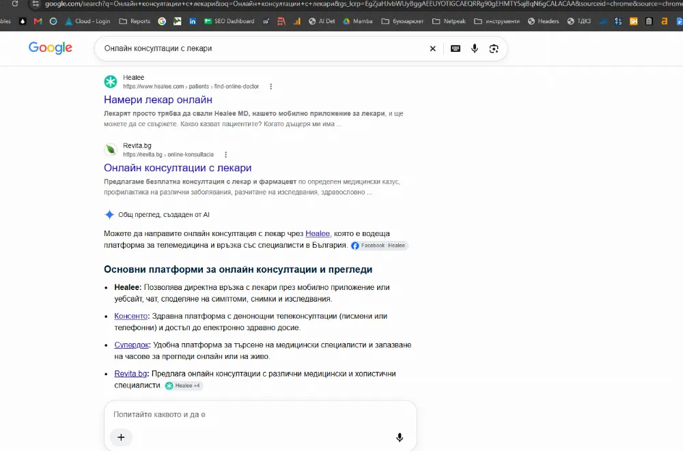Follow the Healee link in AI overview
This screenshot has height=451, width=683.
coord(318,233)
